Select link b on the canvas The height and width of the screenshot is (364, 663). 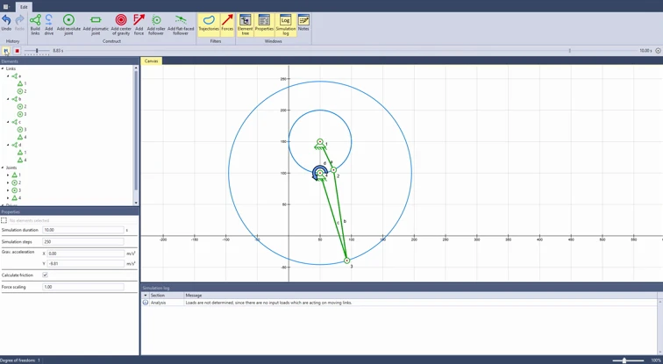(x=340, y=216)
